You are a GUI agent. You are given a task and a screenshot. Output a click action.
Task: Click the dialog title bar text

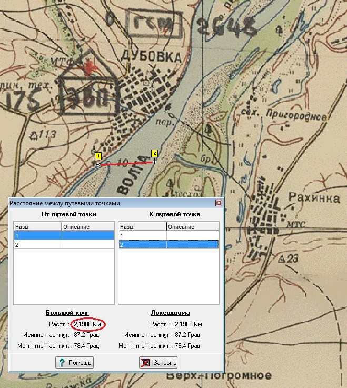[x=65, y=203]
